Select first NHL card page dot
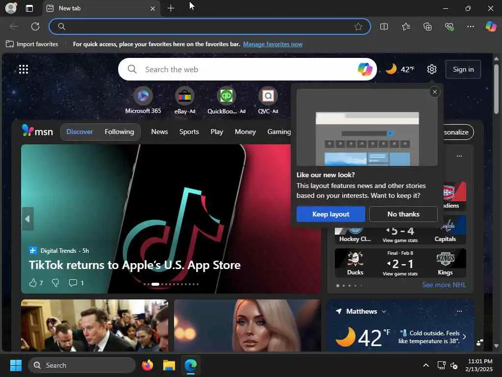This screenshot has width=502, height=377. 338,285
